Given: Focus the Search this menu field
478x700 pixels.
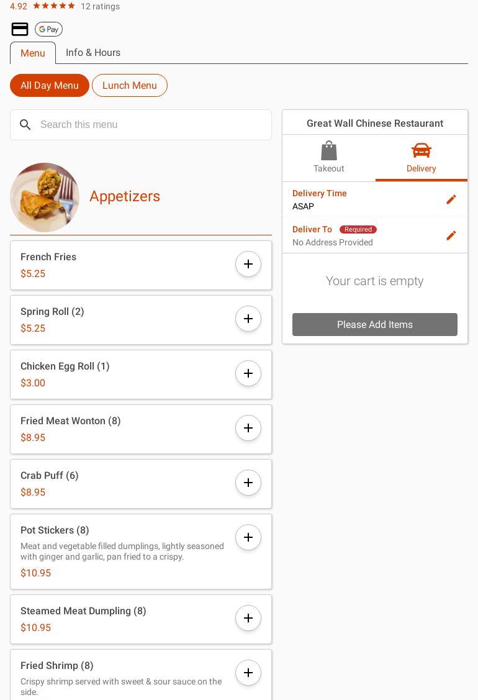Looking at the screenshot, I should click(x=149, y=125).
